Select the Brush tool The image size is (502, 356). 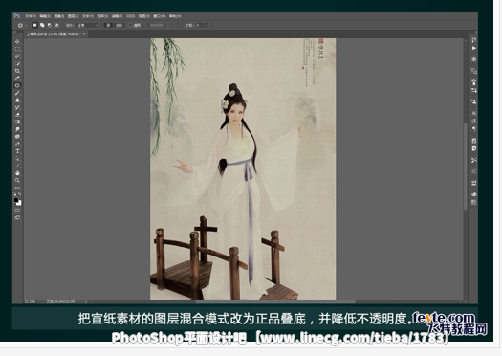17,93
